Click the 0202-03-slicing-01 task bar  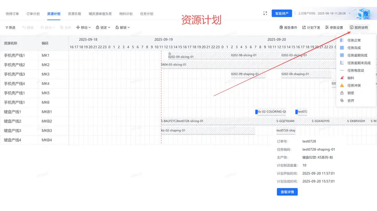(x=308, y=55)
